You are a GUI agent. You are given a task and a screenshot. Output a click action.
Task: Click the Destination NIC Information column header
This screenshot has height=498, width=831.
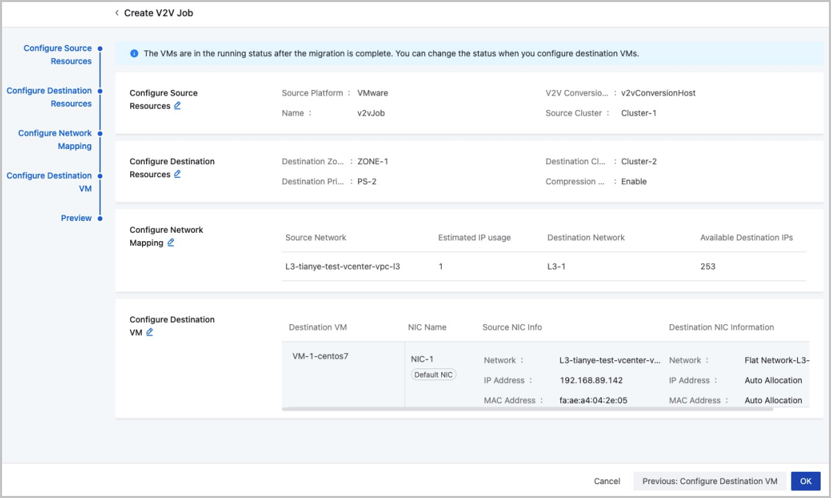point(721,328)
